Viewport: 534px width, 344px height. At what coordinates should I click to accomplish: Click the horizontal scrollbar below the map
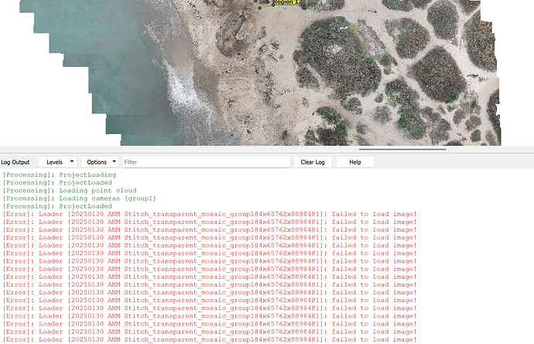coord(402,149)
